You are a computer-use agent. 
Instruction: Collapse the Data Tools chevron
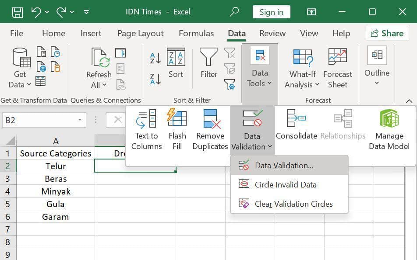coord(270,83)
